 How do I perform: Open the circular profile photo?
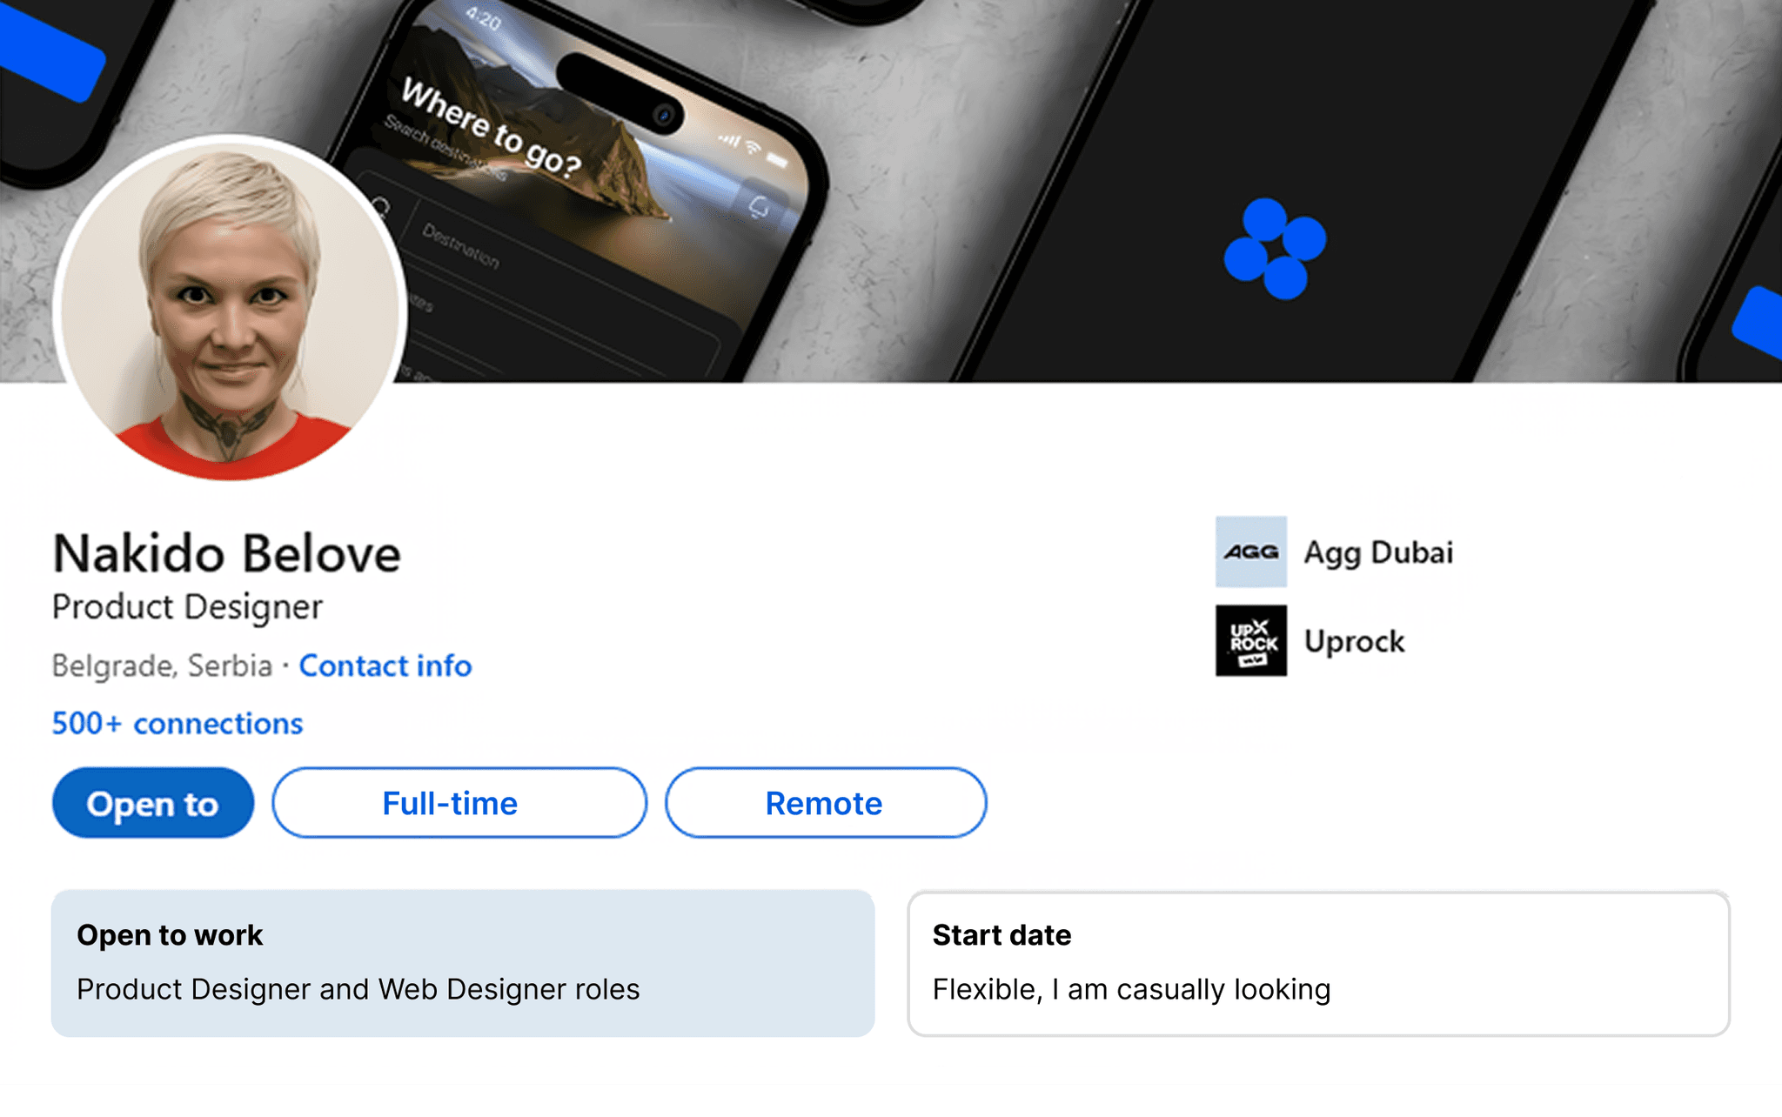231,308
